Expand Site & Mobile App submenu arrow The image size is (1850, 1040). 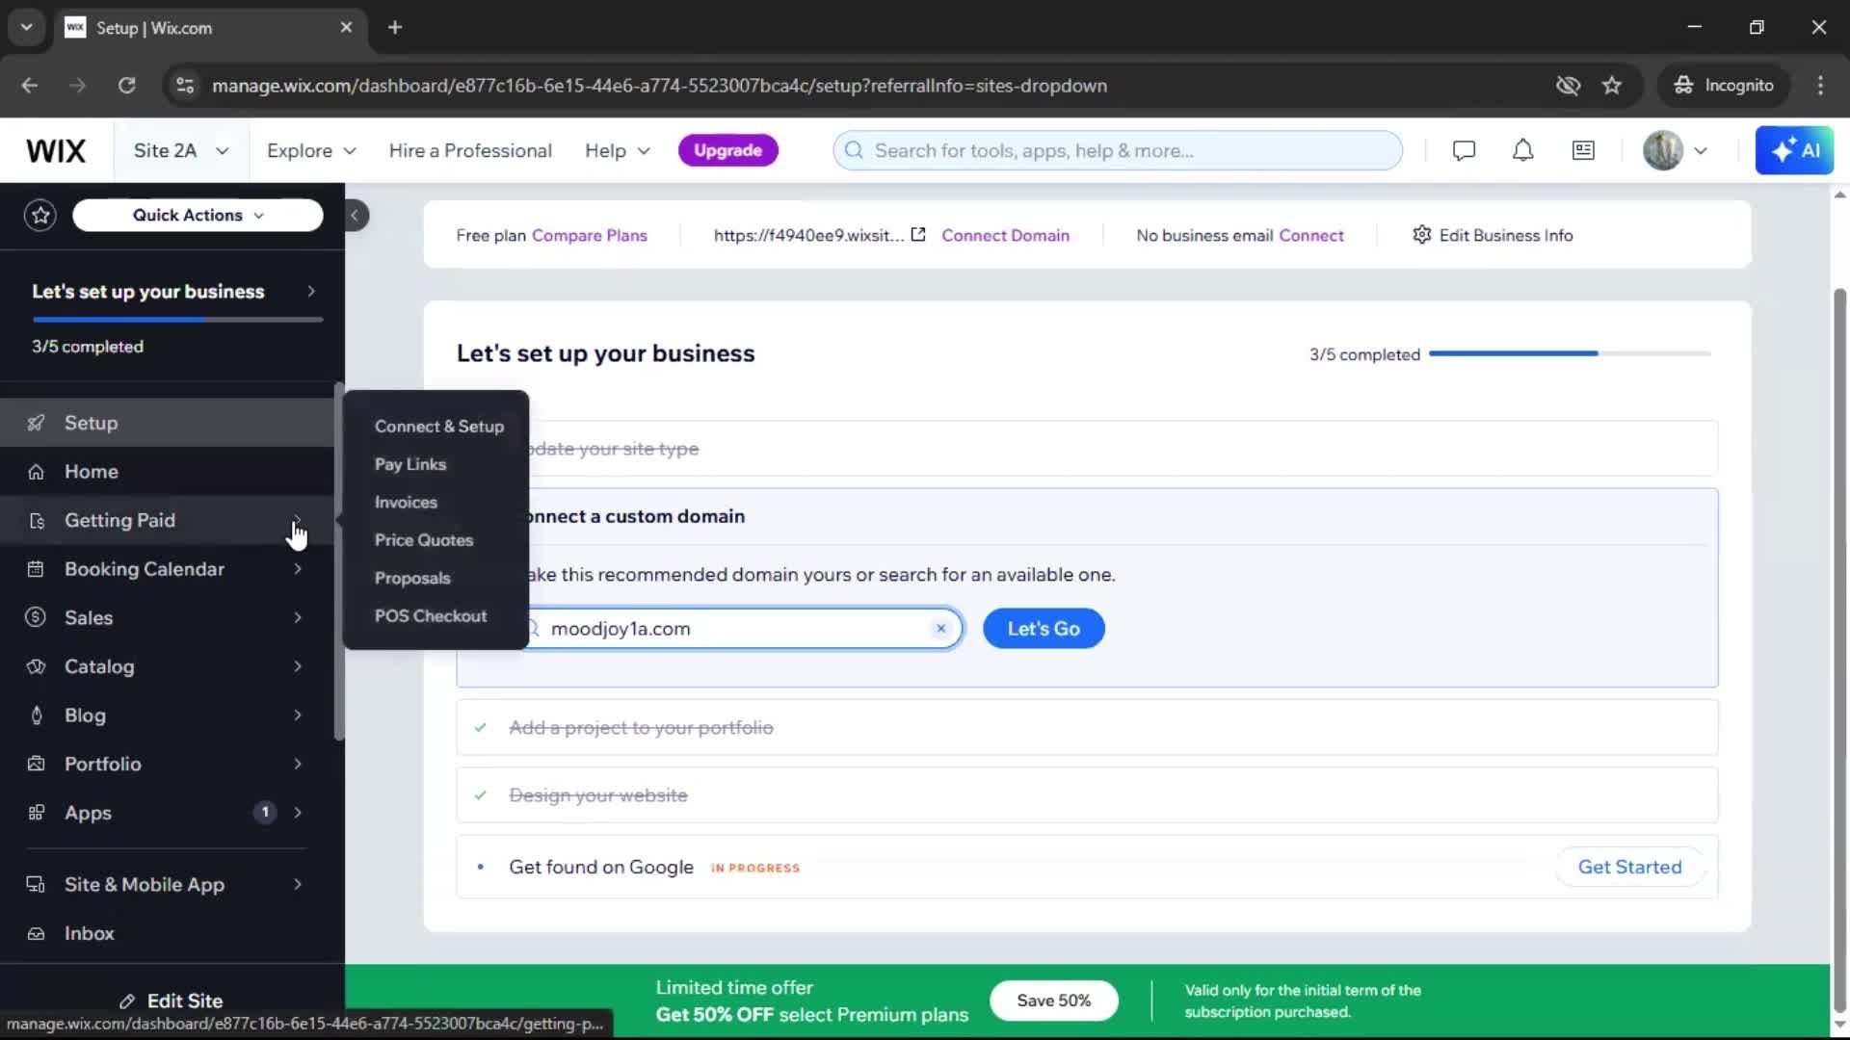(x=298, y=884)
